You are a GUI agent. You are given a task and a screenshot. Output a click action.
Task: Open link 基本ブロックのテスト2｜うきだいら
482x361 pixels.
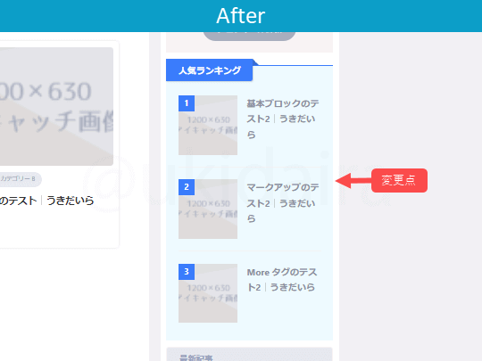click(282, 119)
